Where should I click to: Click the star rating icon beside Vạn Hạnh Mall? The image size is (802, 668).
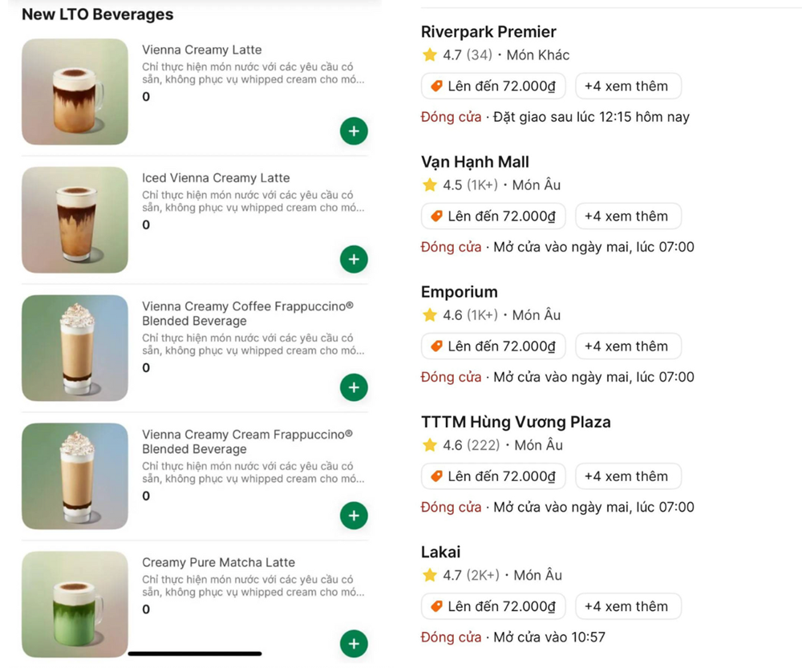(430, 184)
